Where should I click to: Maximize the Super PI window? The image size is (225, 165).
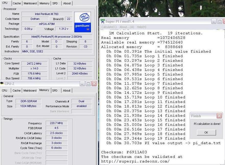click(x=220, y=21)
